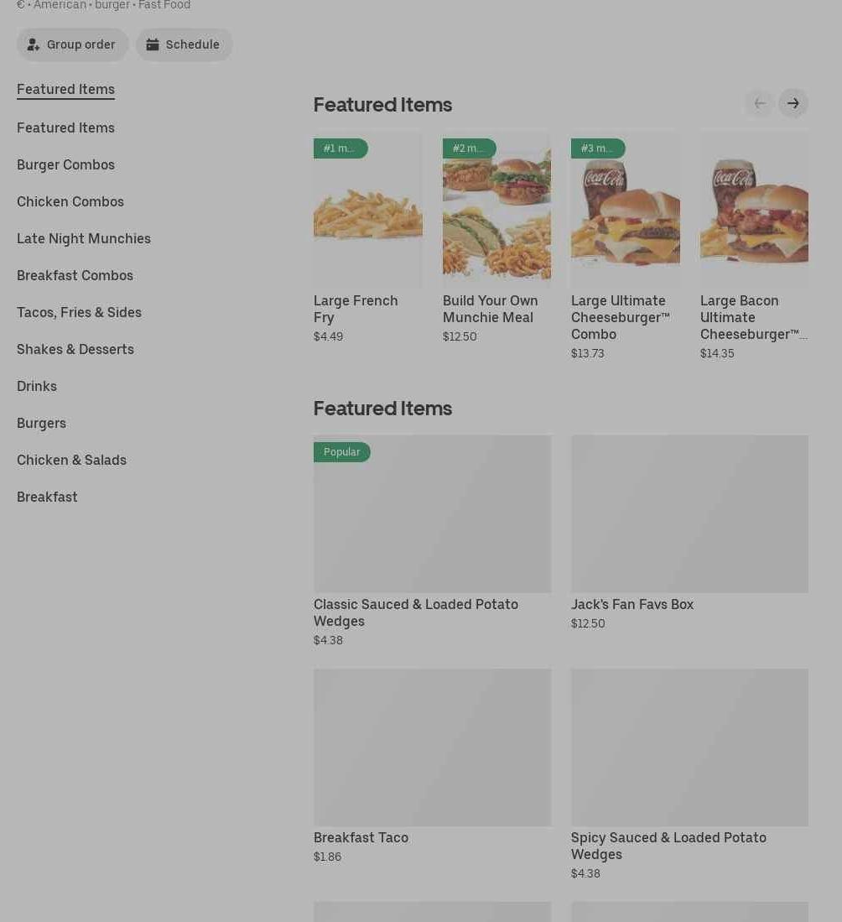View the Jack's Fan Favs Box item
This screenshot has height=922, width=842.
tap(689, 513)
